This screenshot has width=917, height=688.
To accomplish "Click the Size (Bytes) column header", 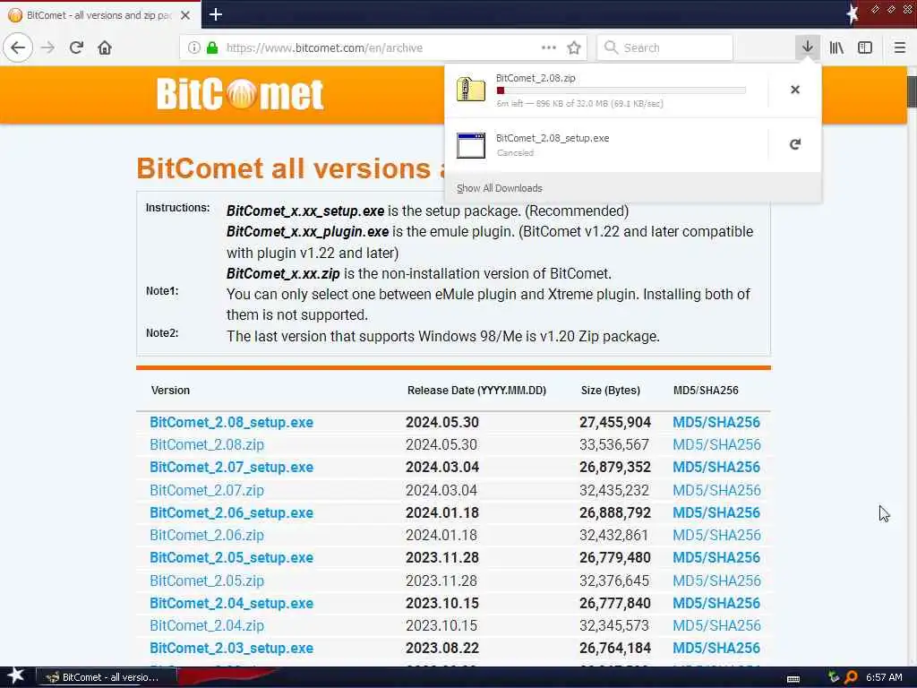I will tap(611, 391).
